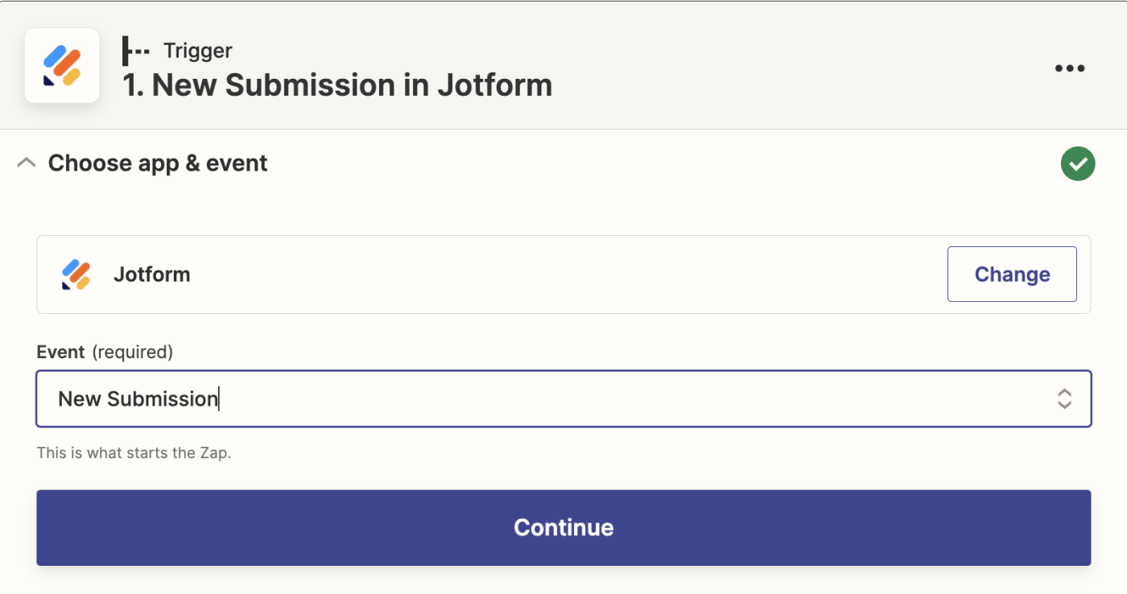Click the Event field label
The image size is (1127, 594).
pyautogui.click(x=60, y=352)
